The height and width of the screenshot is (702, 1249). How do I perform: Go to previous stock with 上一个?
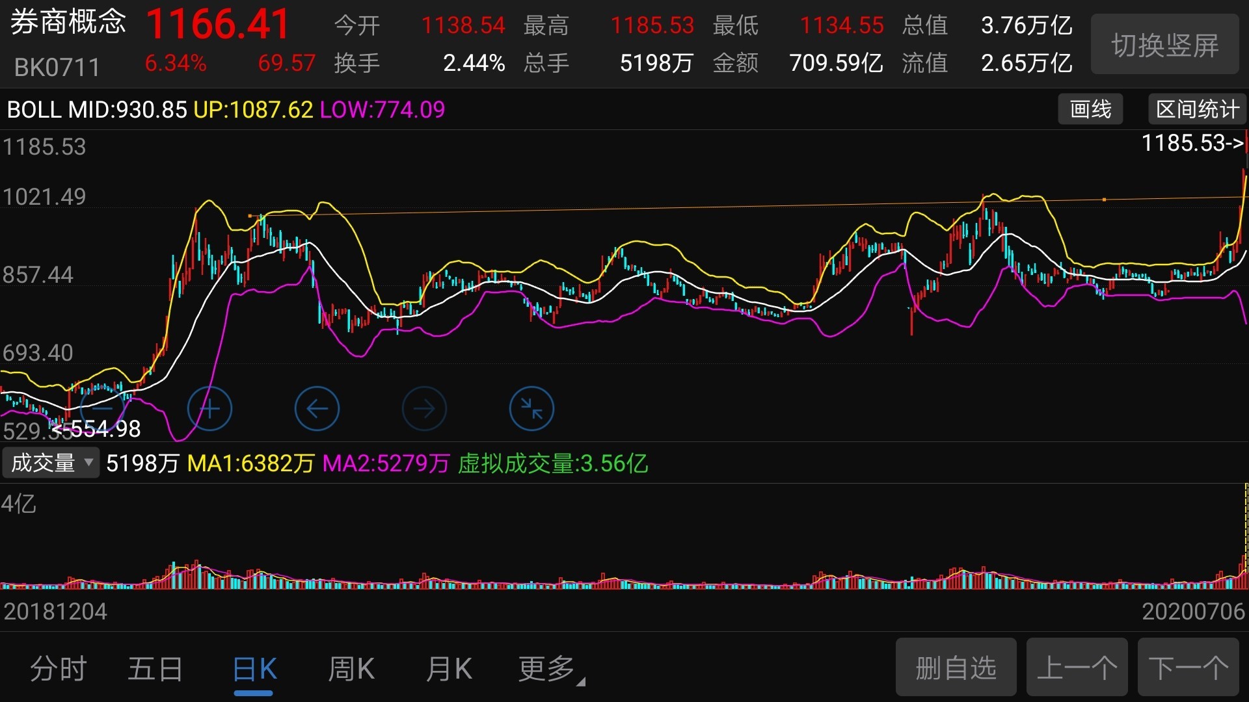[x=1077, y=668]
